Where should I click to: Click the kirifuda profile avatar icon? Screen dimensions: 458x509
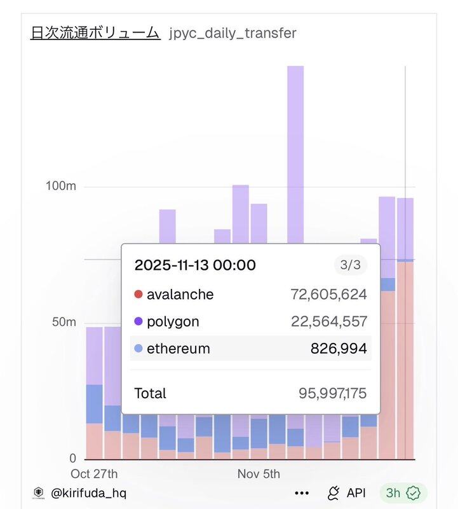coord(39,492)
